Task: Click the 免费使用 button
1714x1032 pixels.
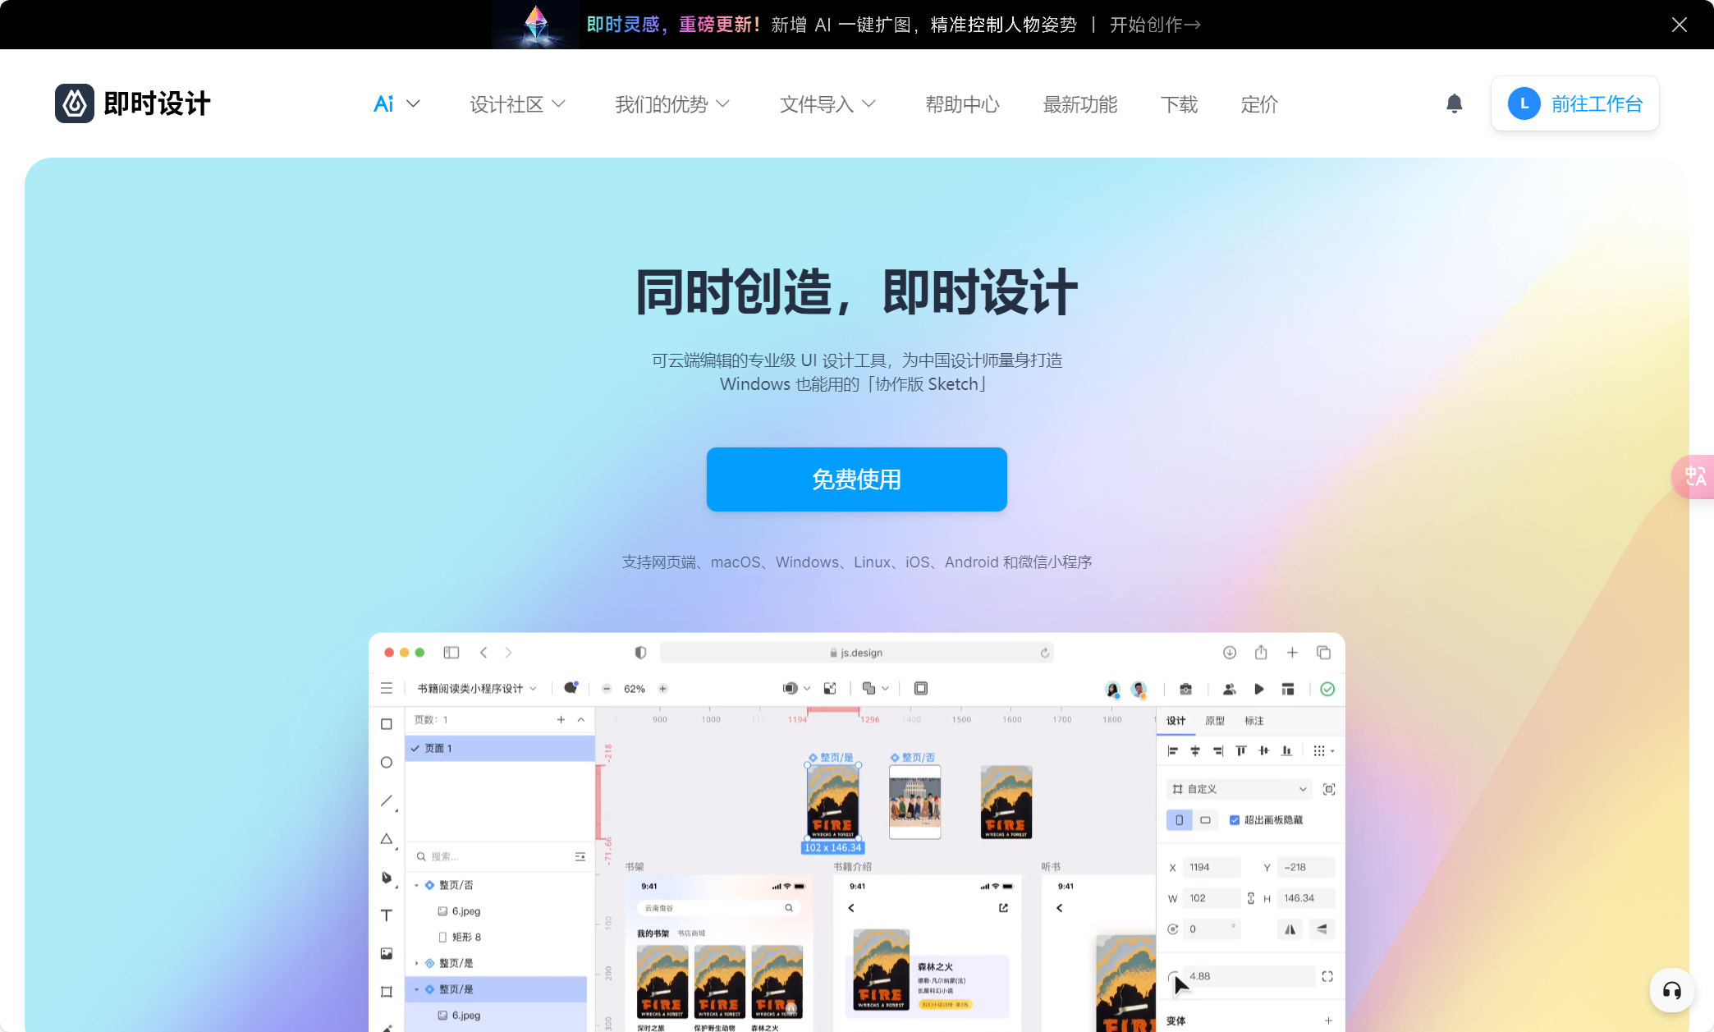Action: pos(857,479)
